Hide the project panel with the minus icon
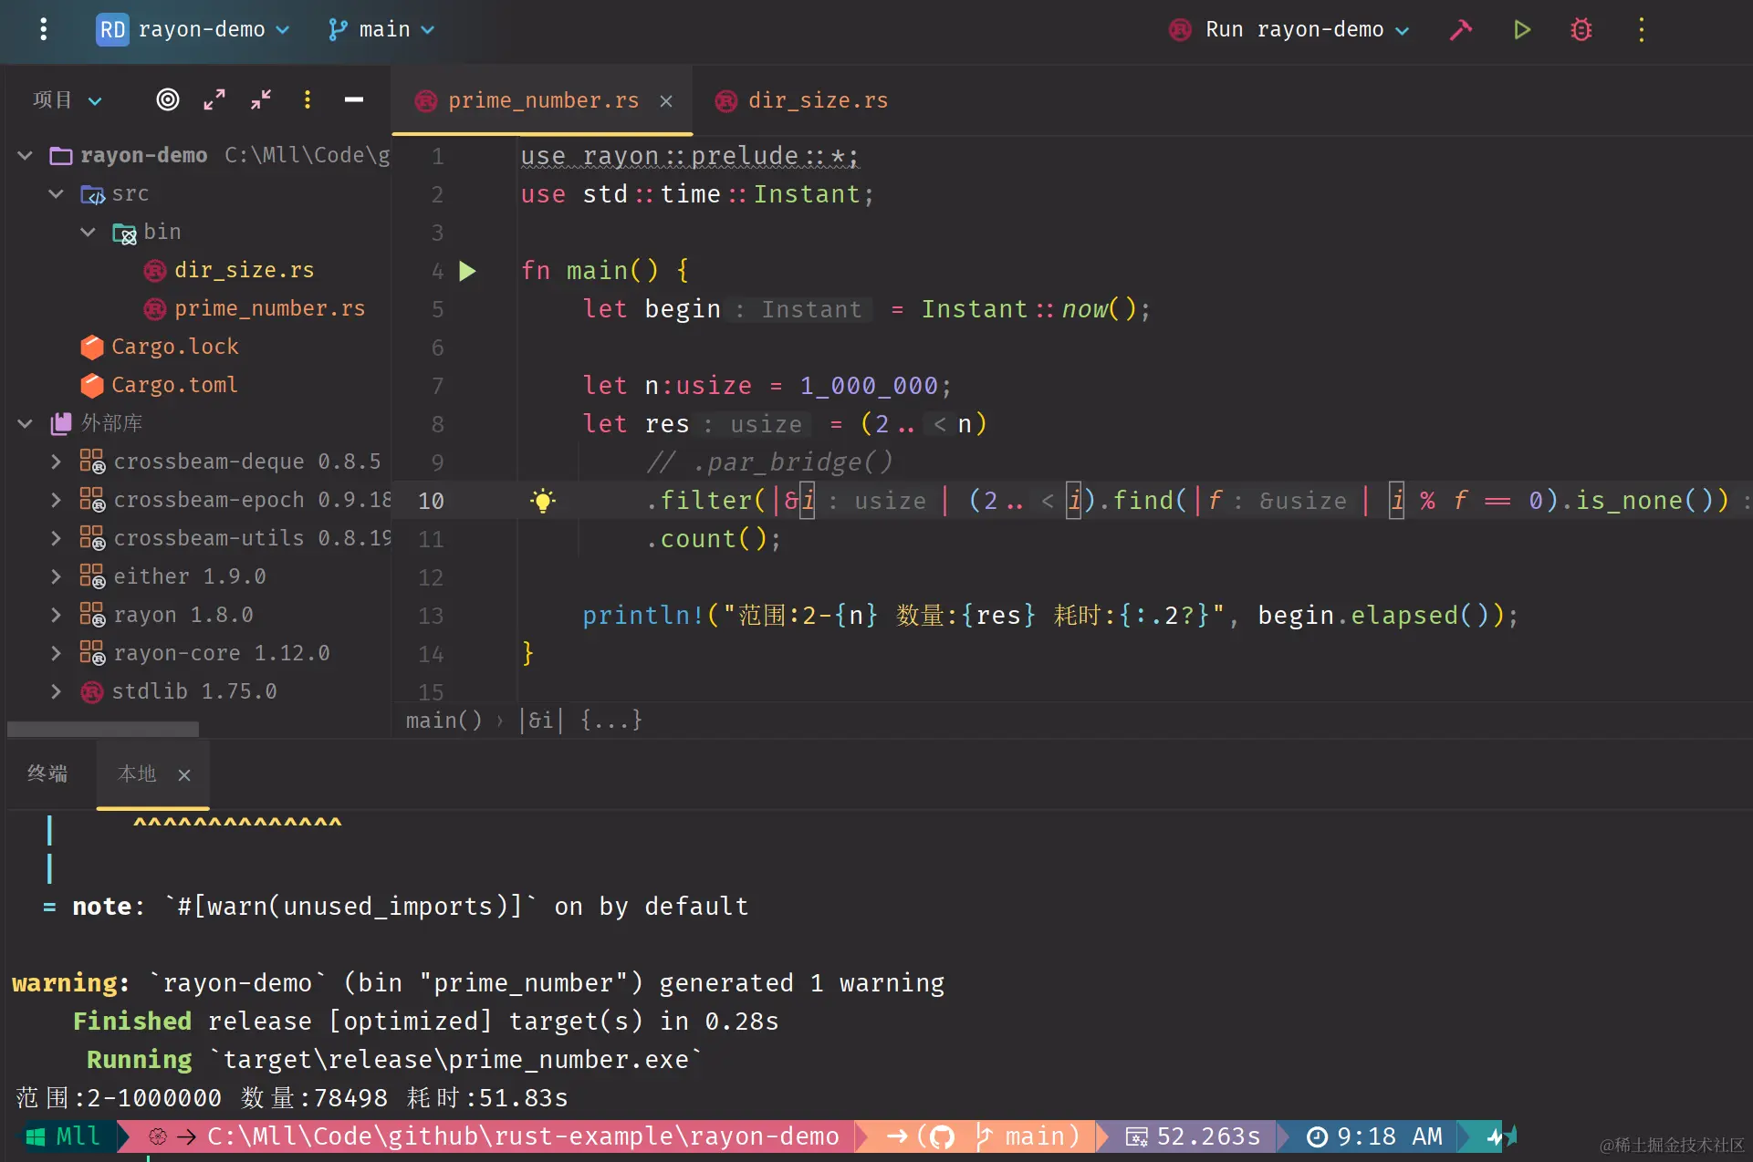 [x=354, y=99]
